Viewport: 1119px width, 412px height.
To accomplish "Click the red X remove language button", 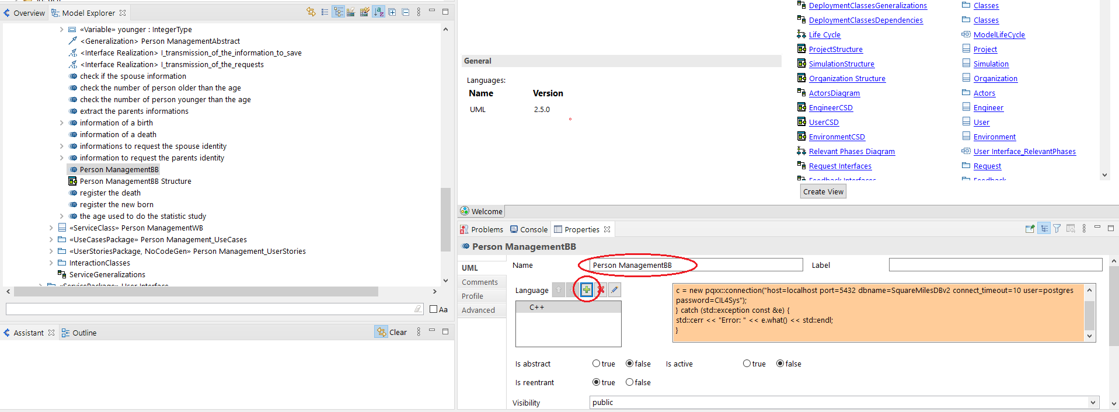I will pyautogui.click(x=601, y=289).
